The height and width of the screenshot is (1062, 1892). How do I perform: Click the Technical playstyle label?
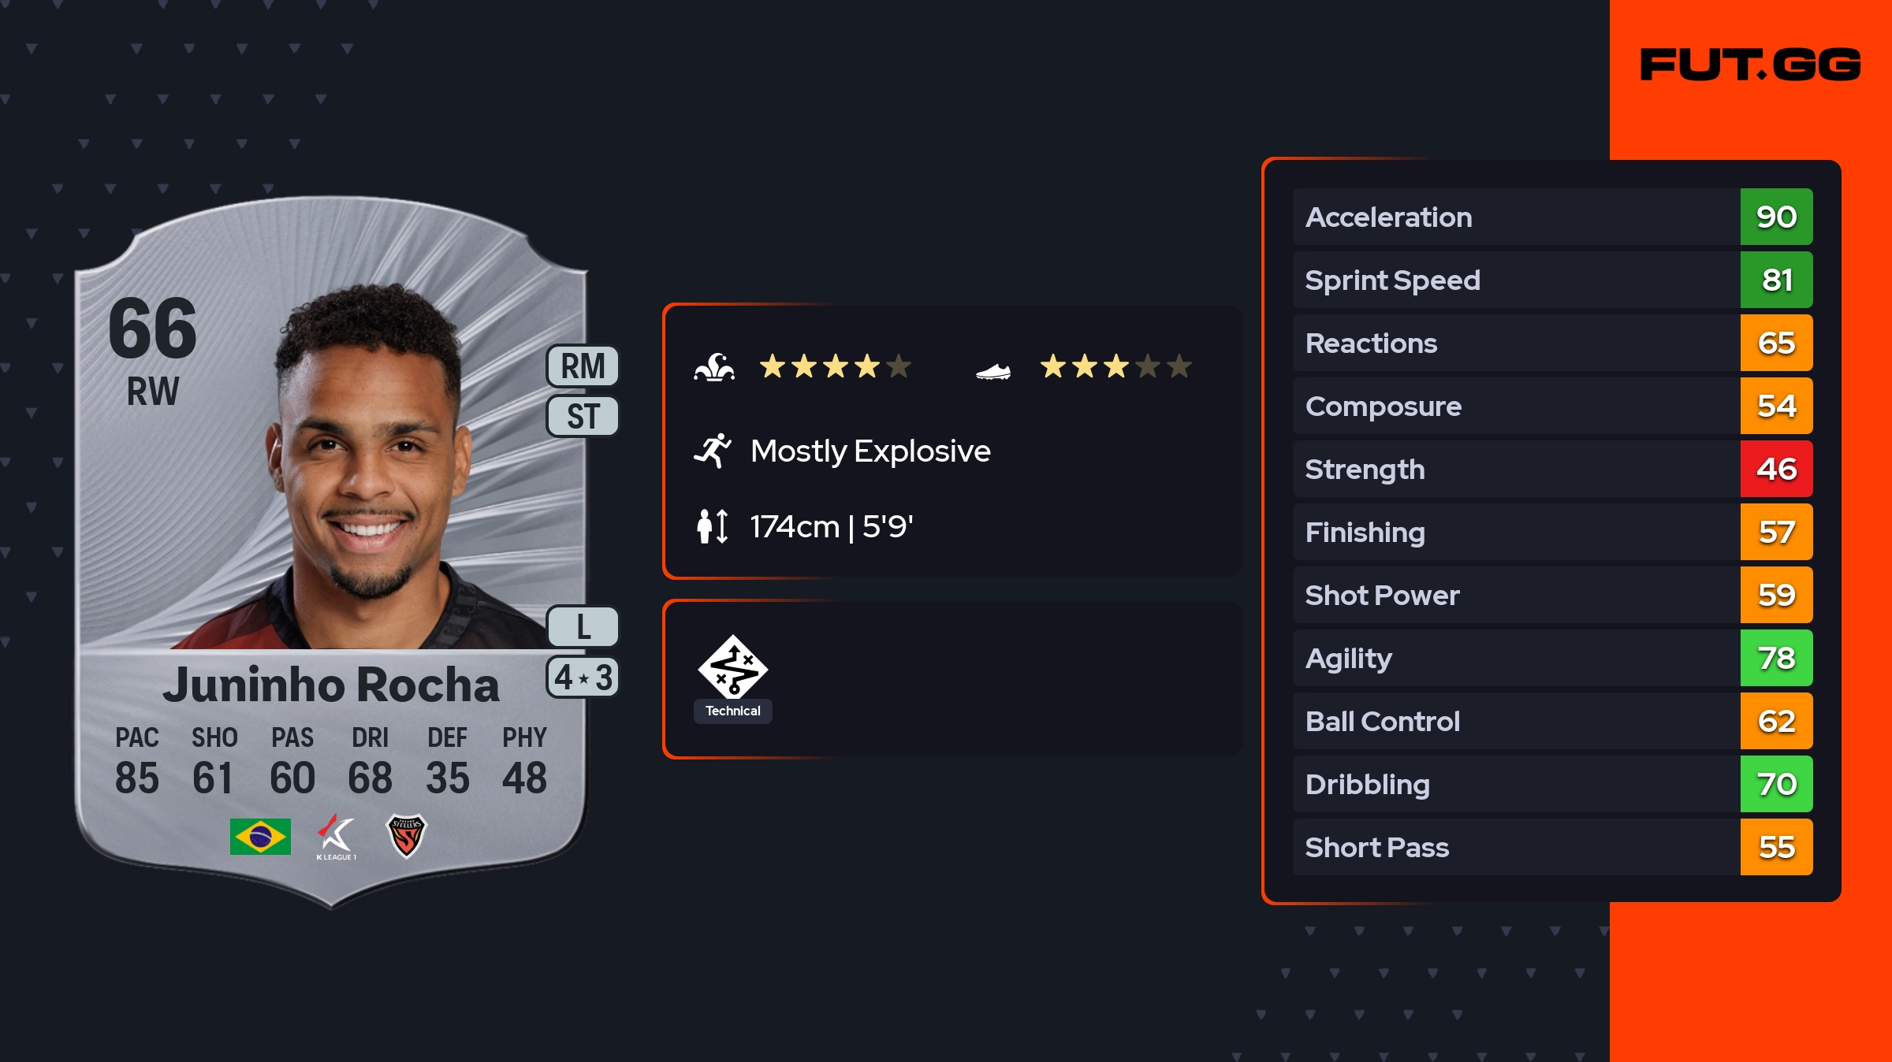click(x=733, y=711)
